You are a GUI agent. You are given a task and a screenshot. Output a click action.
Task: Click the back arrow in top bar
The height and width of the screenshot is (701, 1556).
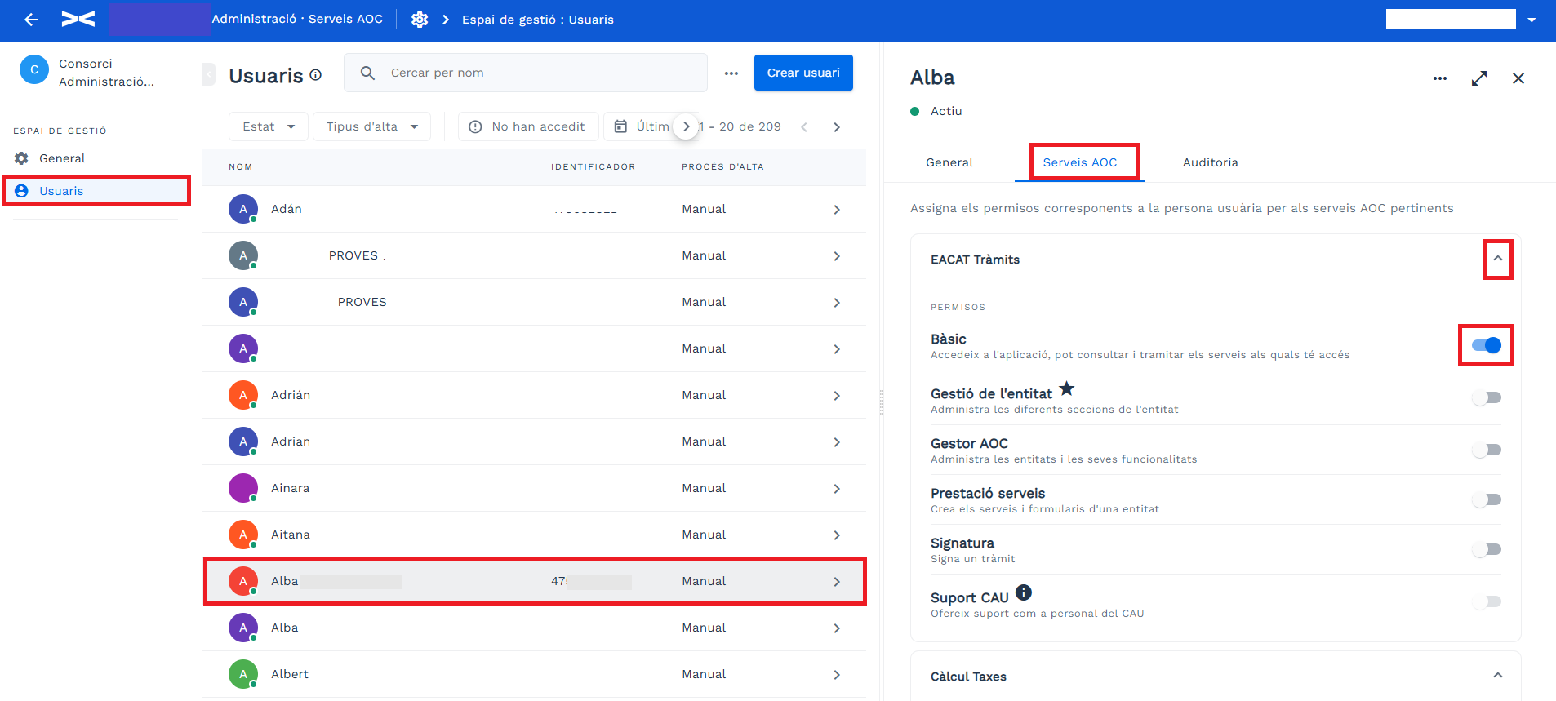[31, 20]
